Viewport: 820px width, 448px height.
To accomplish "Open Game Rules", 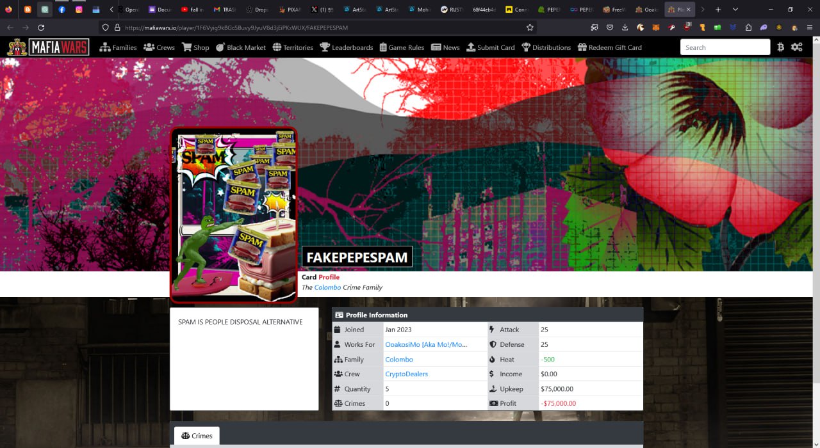I will (x=402, y=47).
